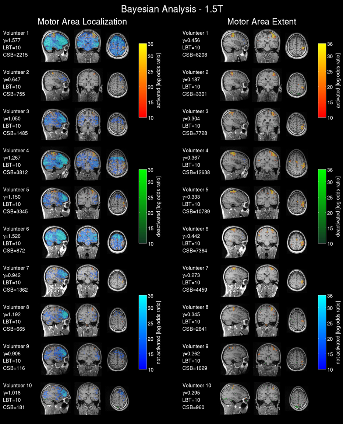Click left 'not activated [log odds ratio]' axis label

[158, 332]
